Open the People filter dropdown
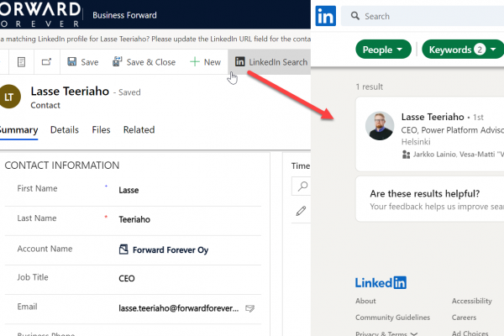 [x=383, y=50]
